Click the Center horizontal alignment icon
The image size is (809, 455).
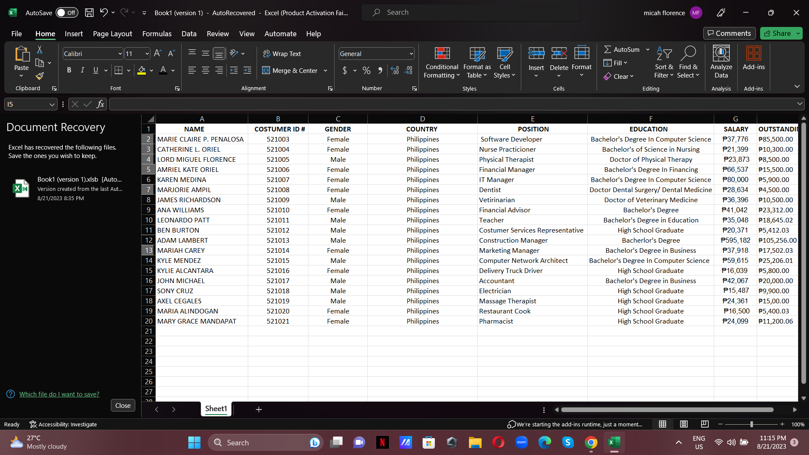(206, 70)
